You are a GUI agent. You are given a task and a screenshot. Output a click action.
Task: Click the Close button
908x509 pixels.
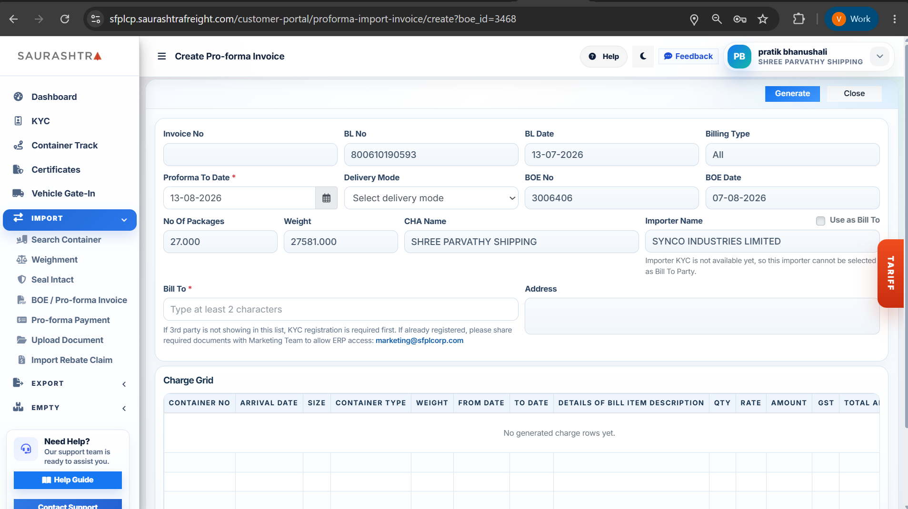(854, 94)
